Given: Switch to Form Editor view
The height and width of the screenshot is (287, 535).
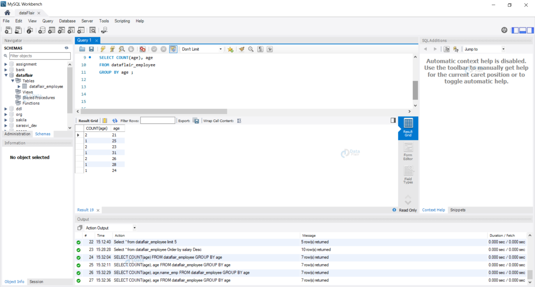Looking at the screenshot, I should click(x=408, y=152).
